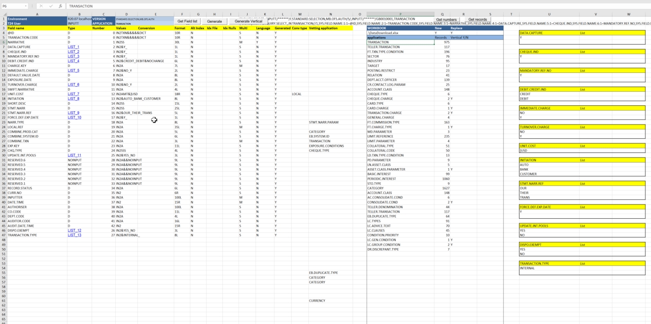The width and height of the screenshot is (651, 324).
Task: Click the Get Field list button
Action: 187,21
